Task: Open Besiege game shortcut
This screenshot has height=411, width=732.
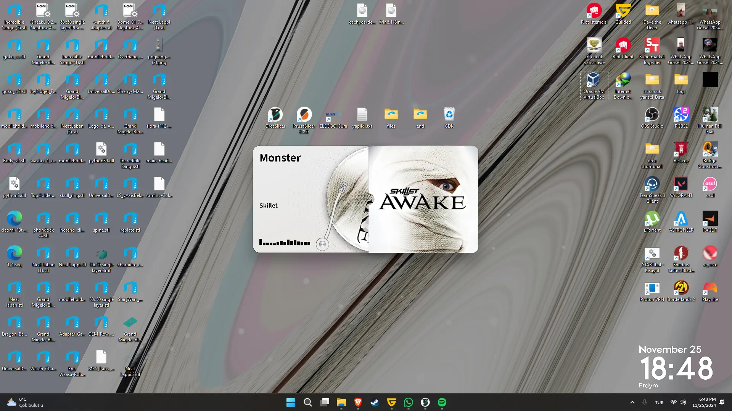Action: [681, 152]
